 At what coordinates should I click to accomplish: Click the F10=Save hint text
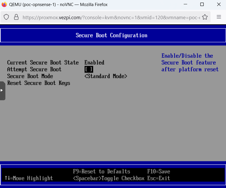tap(159, 171)
